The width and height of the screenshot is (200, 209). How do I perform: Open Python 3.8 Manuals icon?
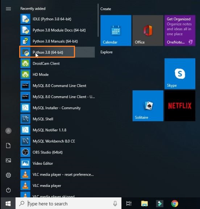point(25,41)
